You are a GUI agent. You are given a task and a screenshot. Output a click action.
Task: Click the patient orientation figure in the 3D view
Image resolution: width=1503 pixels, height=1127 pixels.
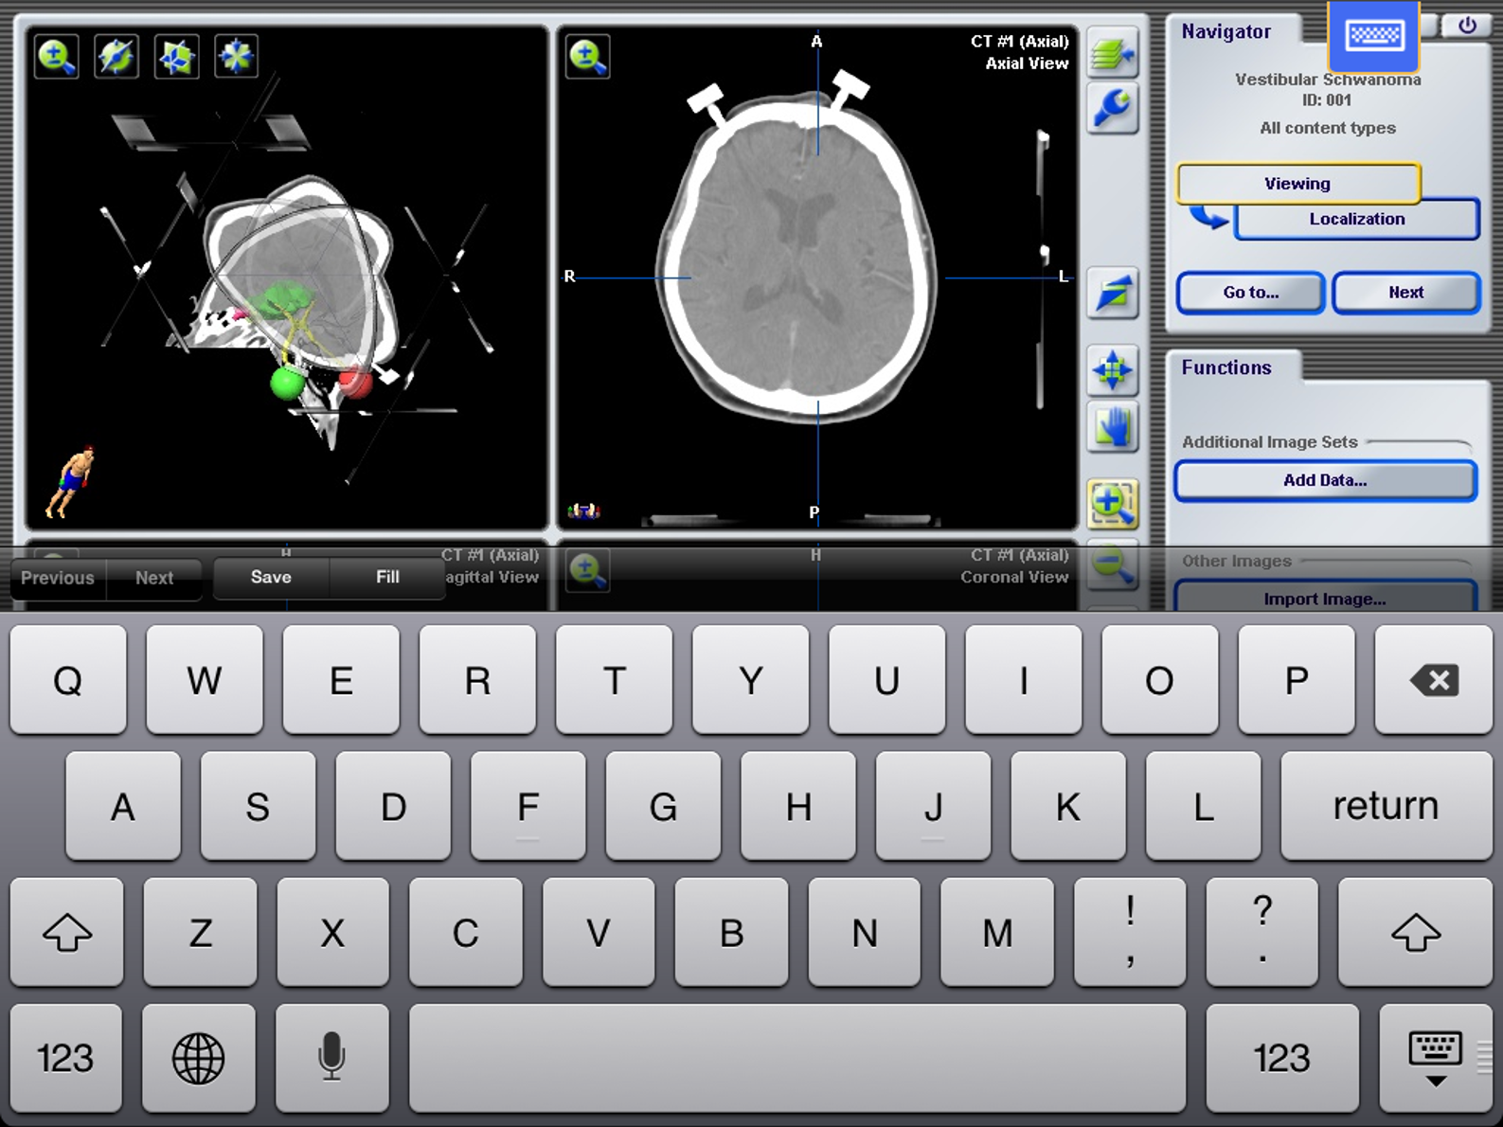coord(70,482)
